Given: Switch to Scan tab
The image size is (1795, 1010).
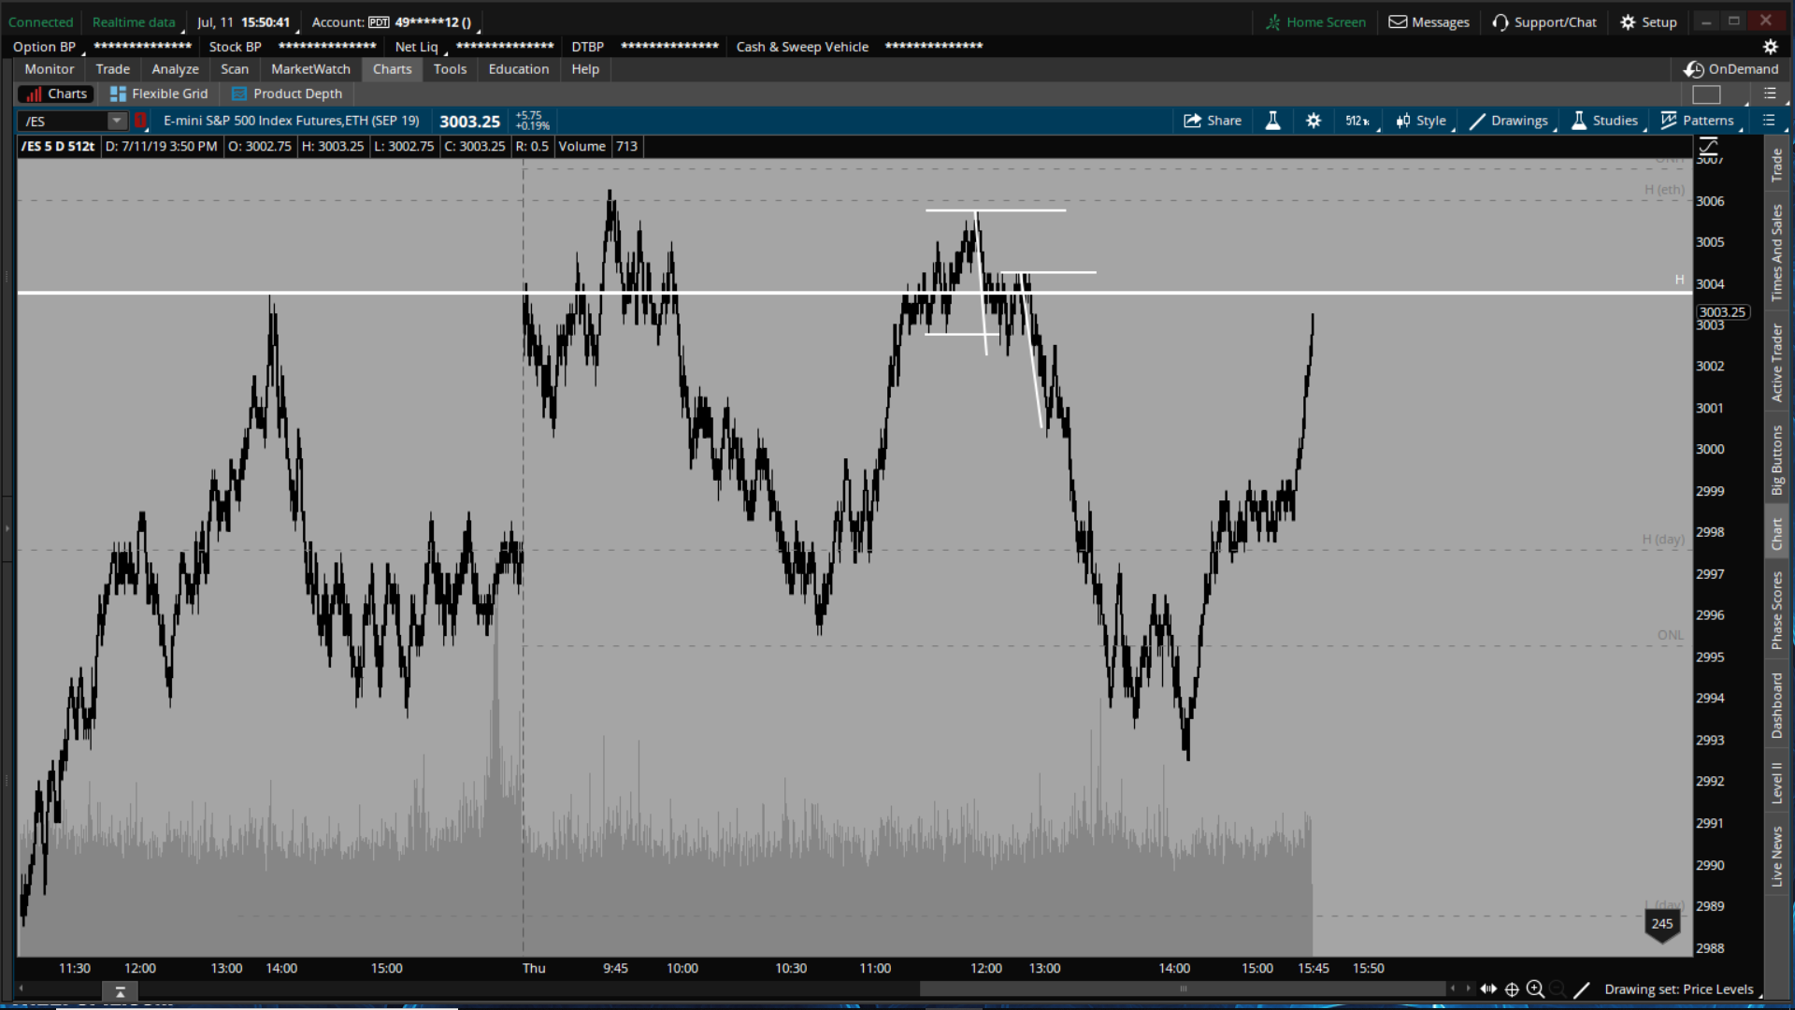Looking at the screenshot, I should coord(235,69).
